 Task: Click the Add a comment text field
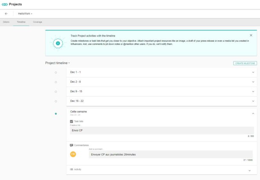pos(170,154)
